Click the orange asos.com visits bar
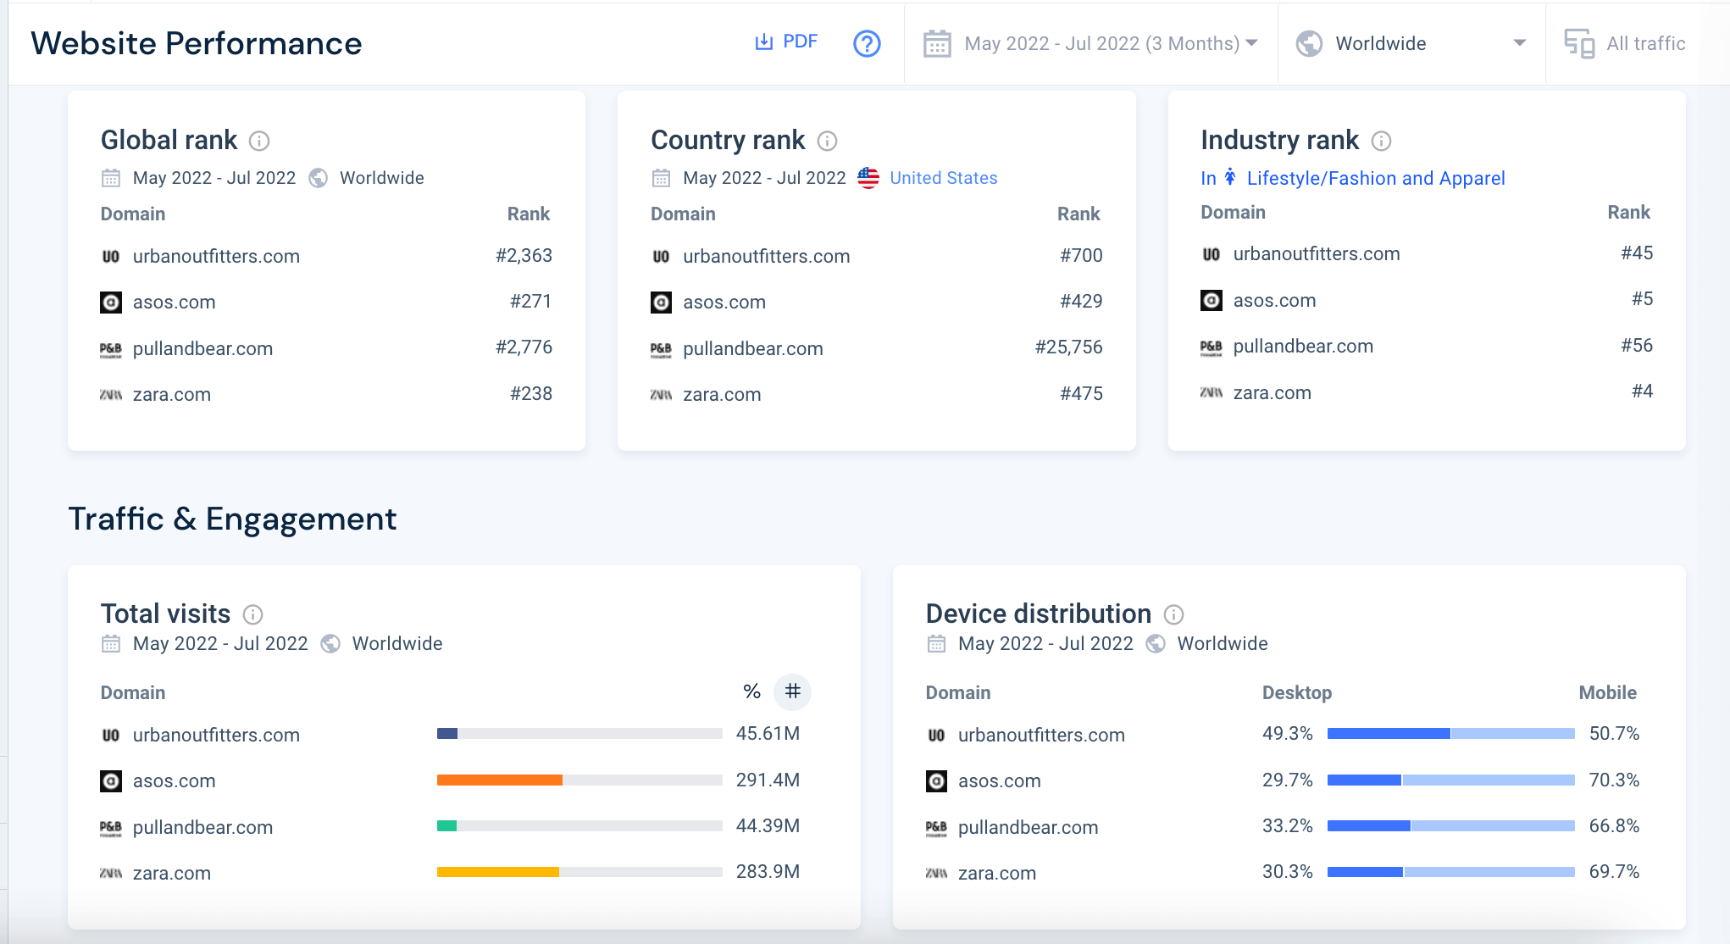This screenshot has height=944, width=1730. coord(500,780)
